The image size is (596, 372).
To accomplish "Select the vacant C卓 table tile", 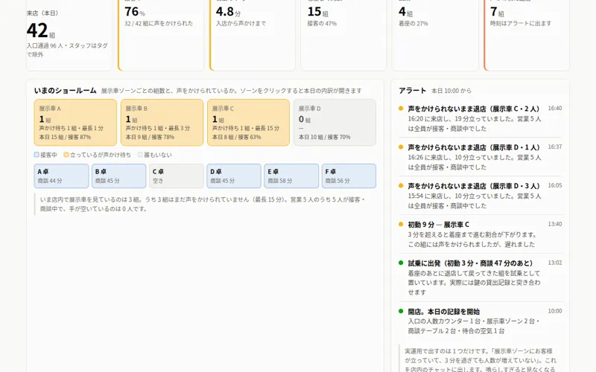I will click(177, 176).
